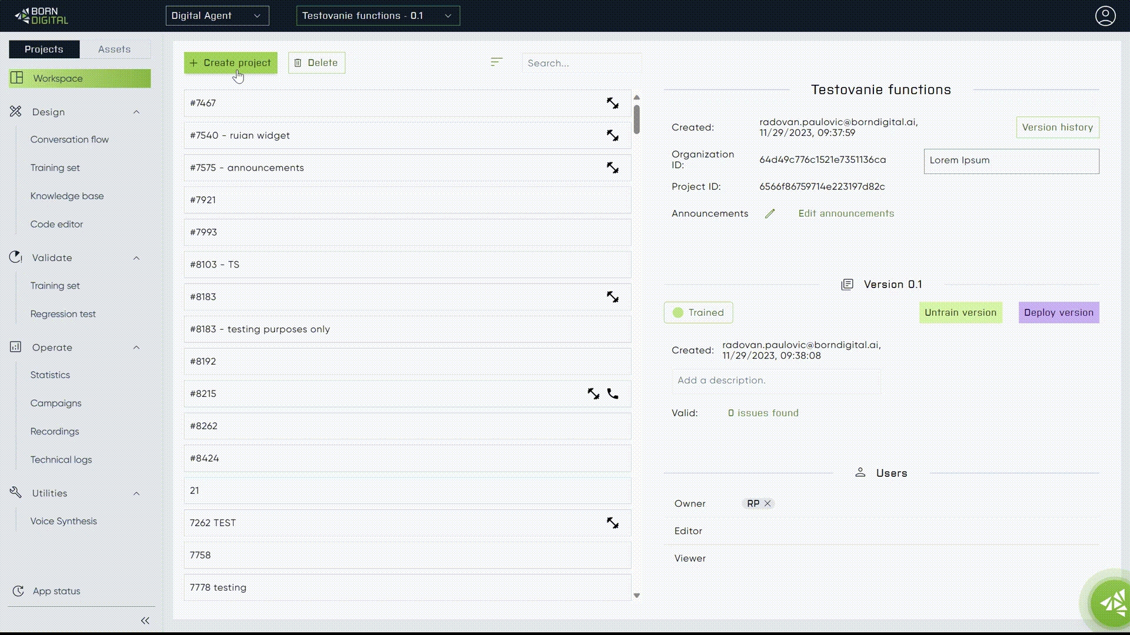
Task: Click the Deploy version button
Action: tap(1058, 313)
